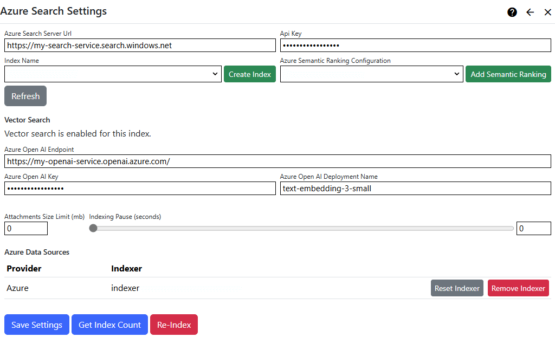Click the Azure Open AI Endpoint field
This screenshot has width=555, height=337.
click(x=277, y=161)
